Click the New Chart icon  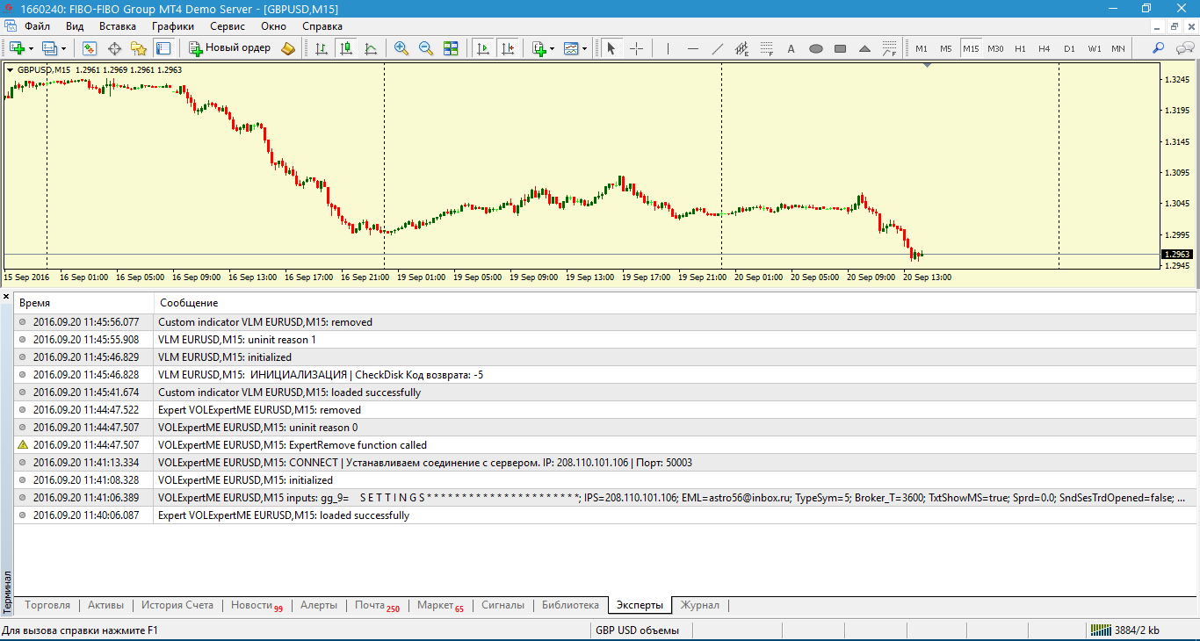(18, 48)
